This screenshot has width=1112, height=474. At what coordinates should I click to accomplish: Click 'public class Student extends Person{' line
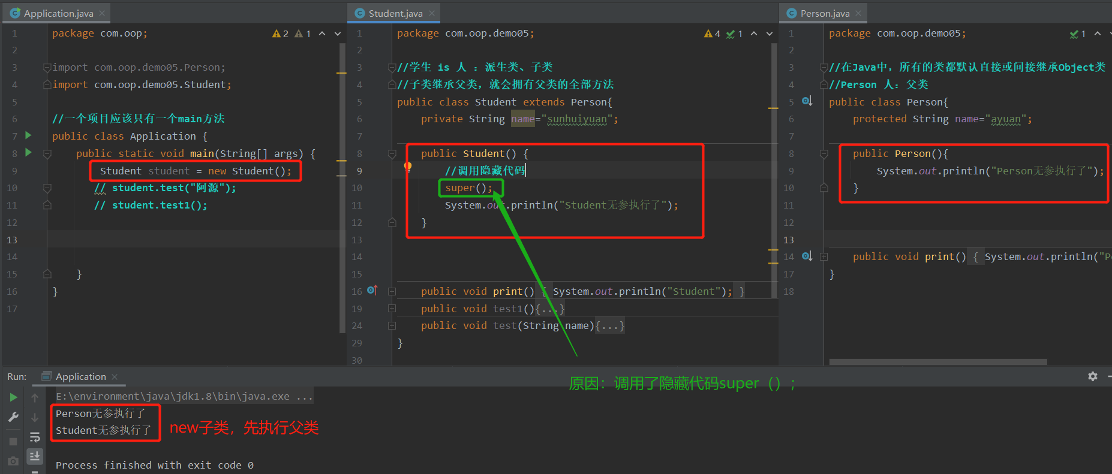tap(504, 102)
